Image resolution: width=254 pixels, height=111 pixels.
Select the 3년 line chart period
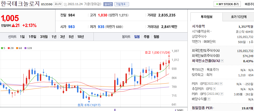tap(62, 37)
